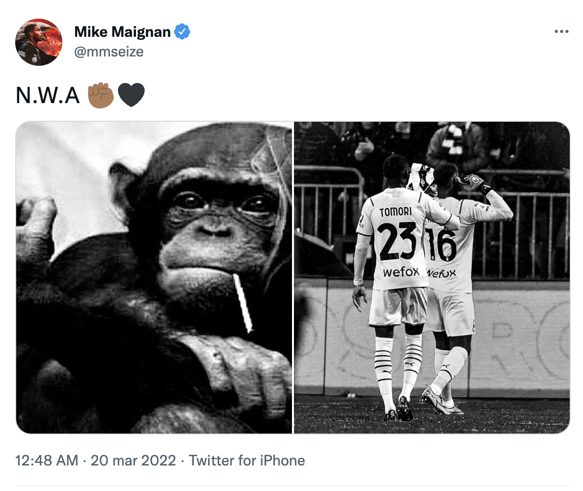Open the right photo of two players

432,277
